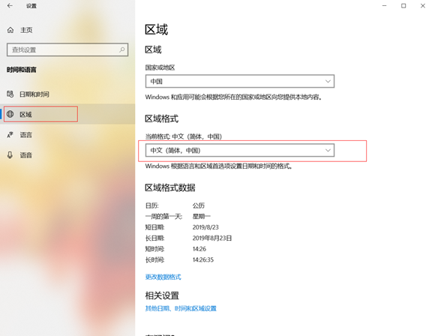Image resolution: width=432 pixels, height=336 pixels.
Task: Click the globe icon for 区域
Action: coord(10,114)
